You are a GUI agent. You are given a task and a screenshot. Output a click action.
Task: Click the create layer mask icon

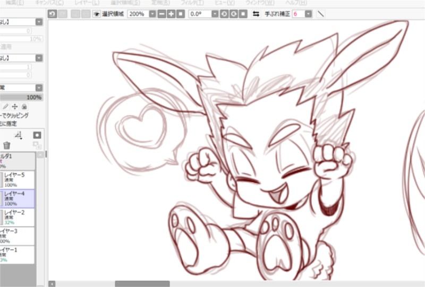pyautogui.click(x=37, y=135)
